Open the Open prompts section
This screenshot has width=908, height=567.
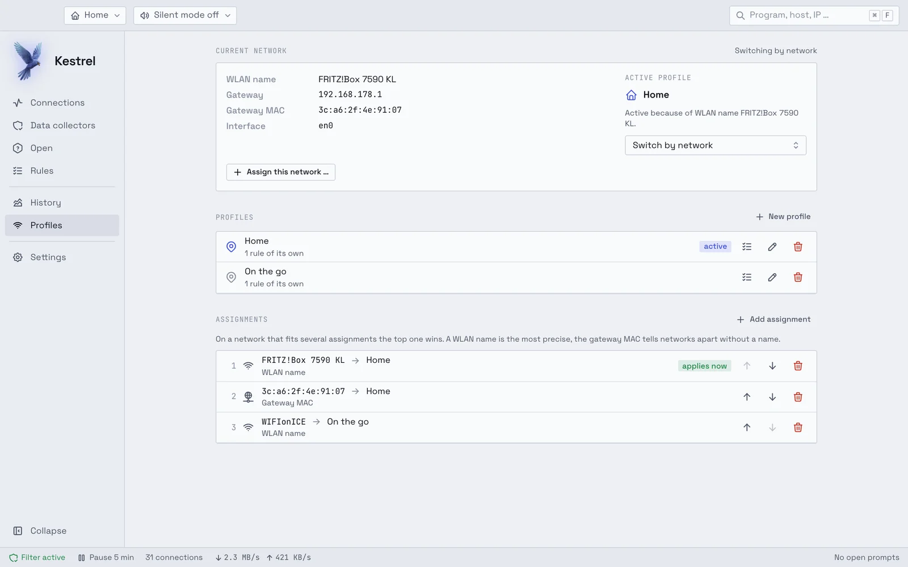click(x=62, y=148)
